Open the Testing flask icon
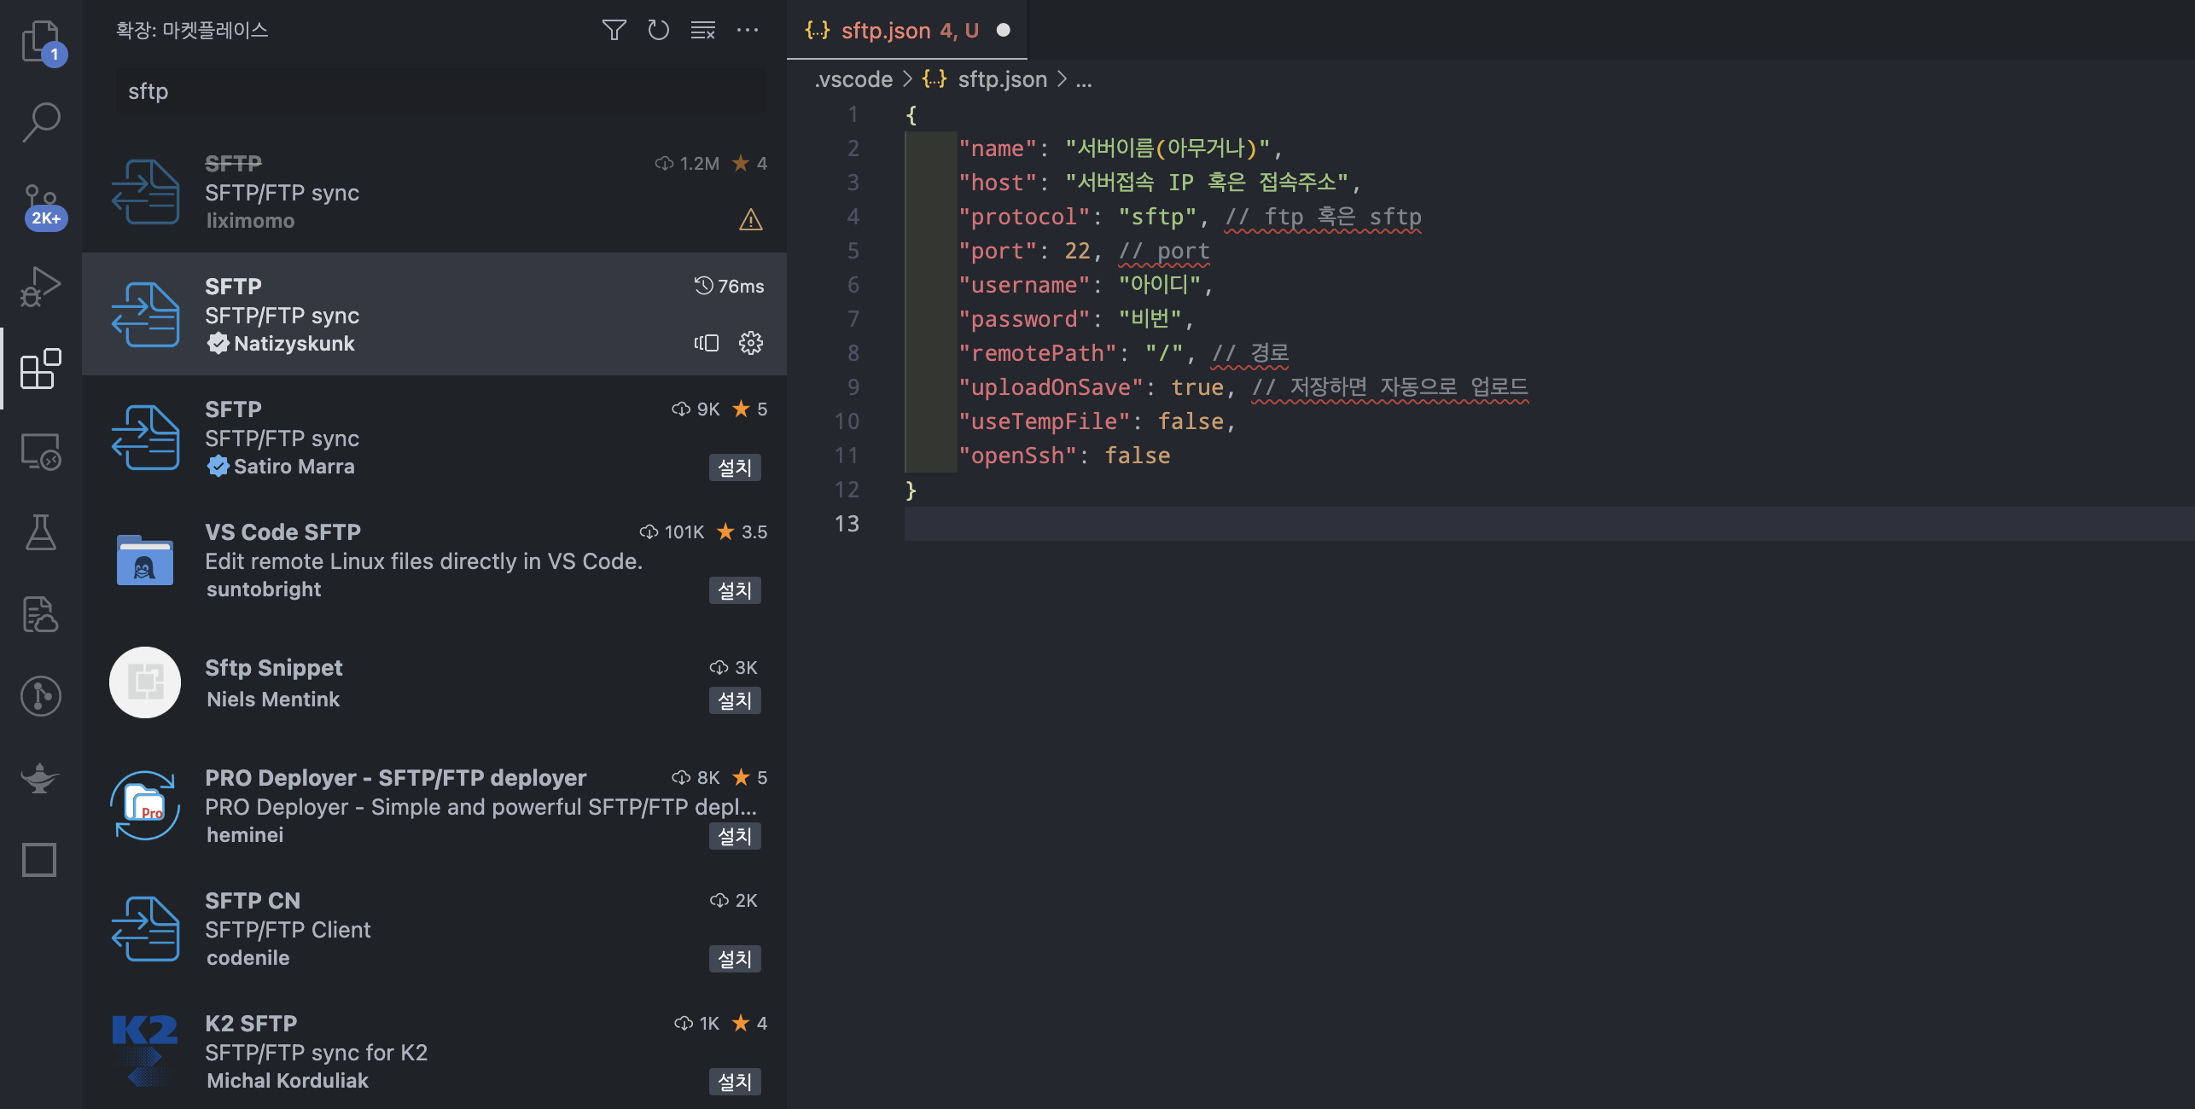 click(40, 532)
